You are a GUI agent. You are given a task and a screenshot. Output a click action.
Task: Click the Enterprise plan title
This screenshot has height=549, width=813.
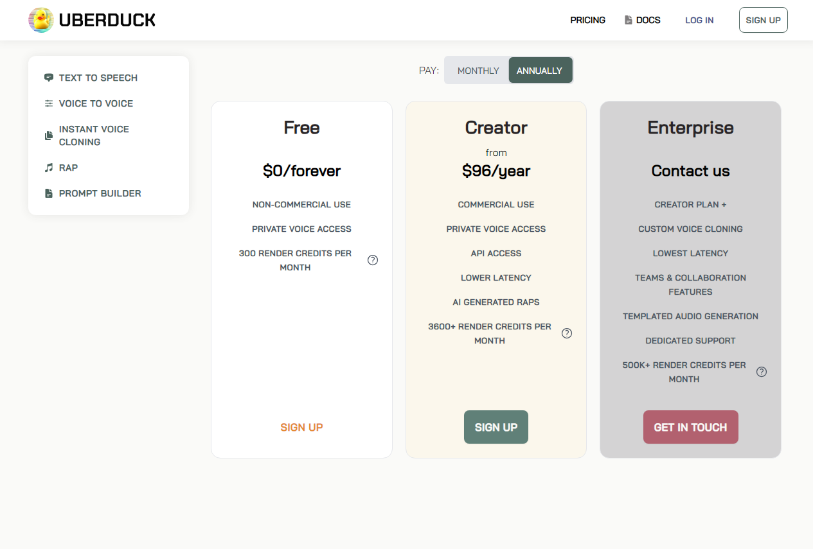tap(691, 128)
